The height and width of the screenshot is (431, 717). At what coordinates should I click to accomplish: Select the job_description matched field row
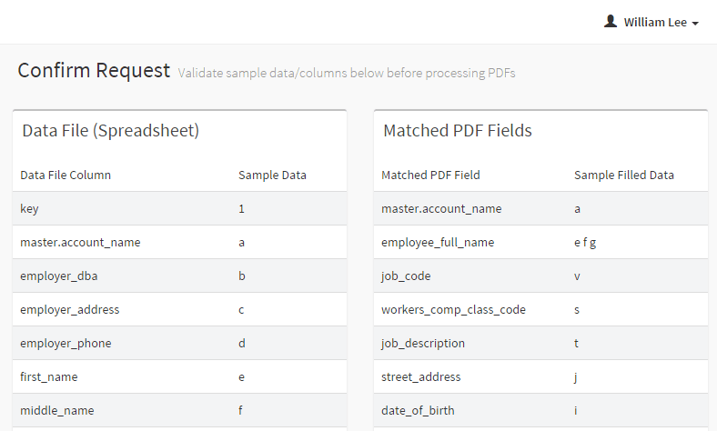pyautogui.click(x=541, y=343)
